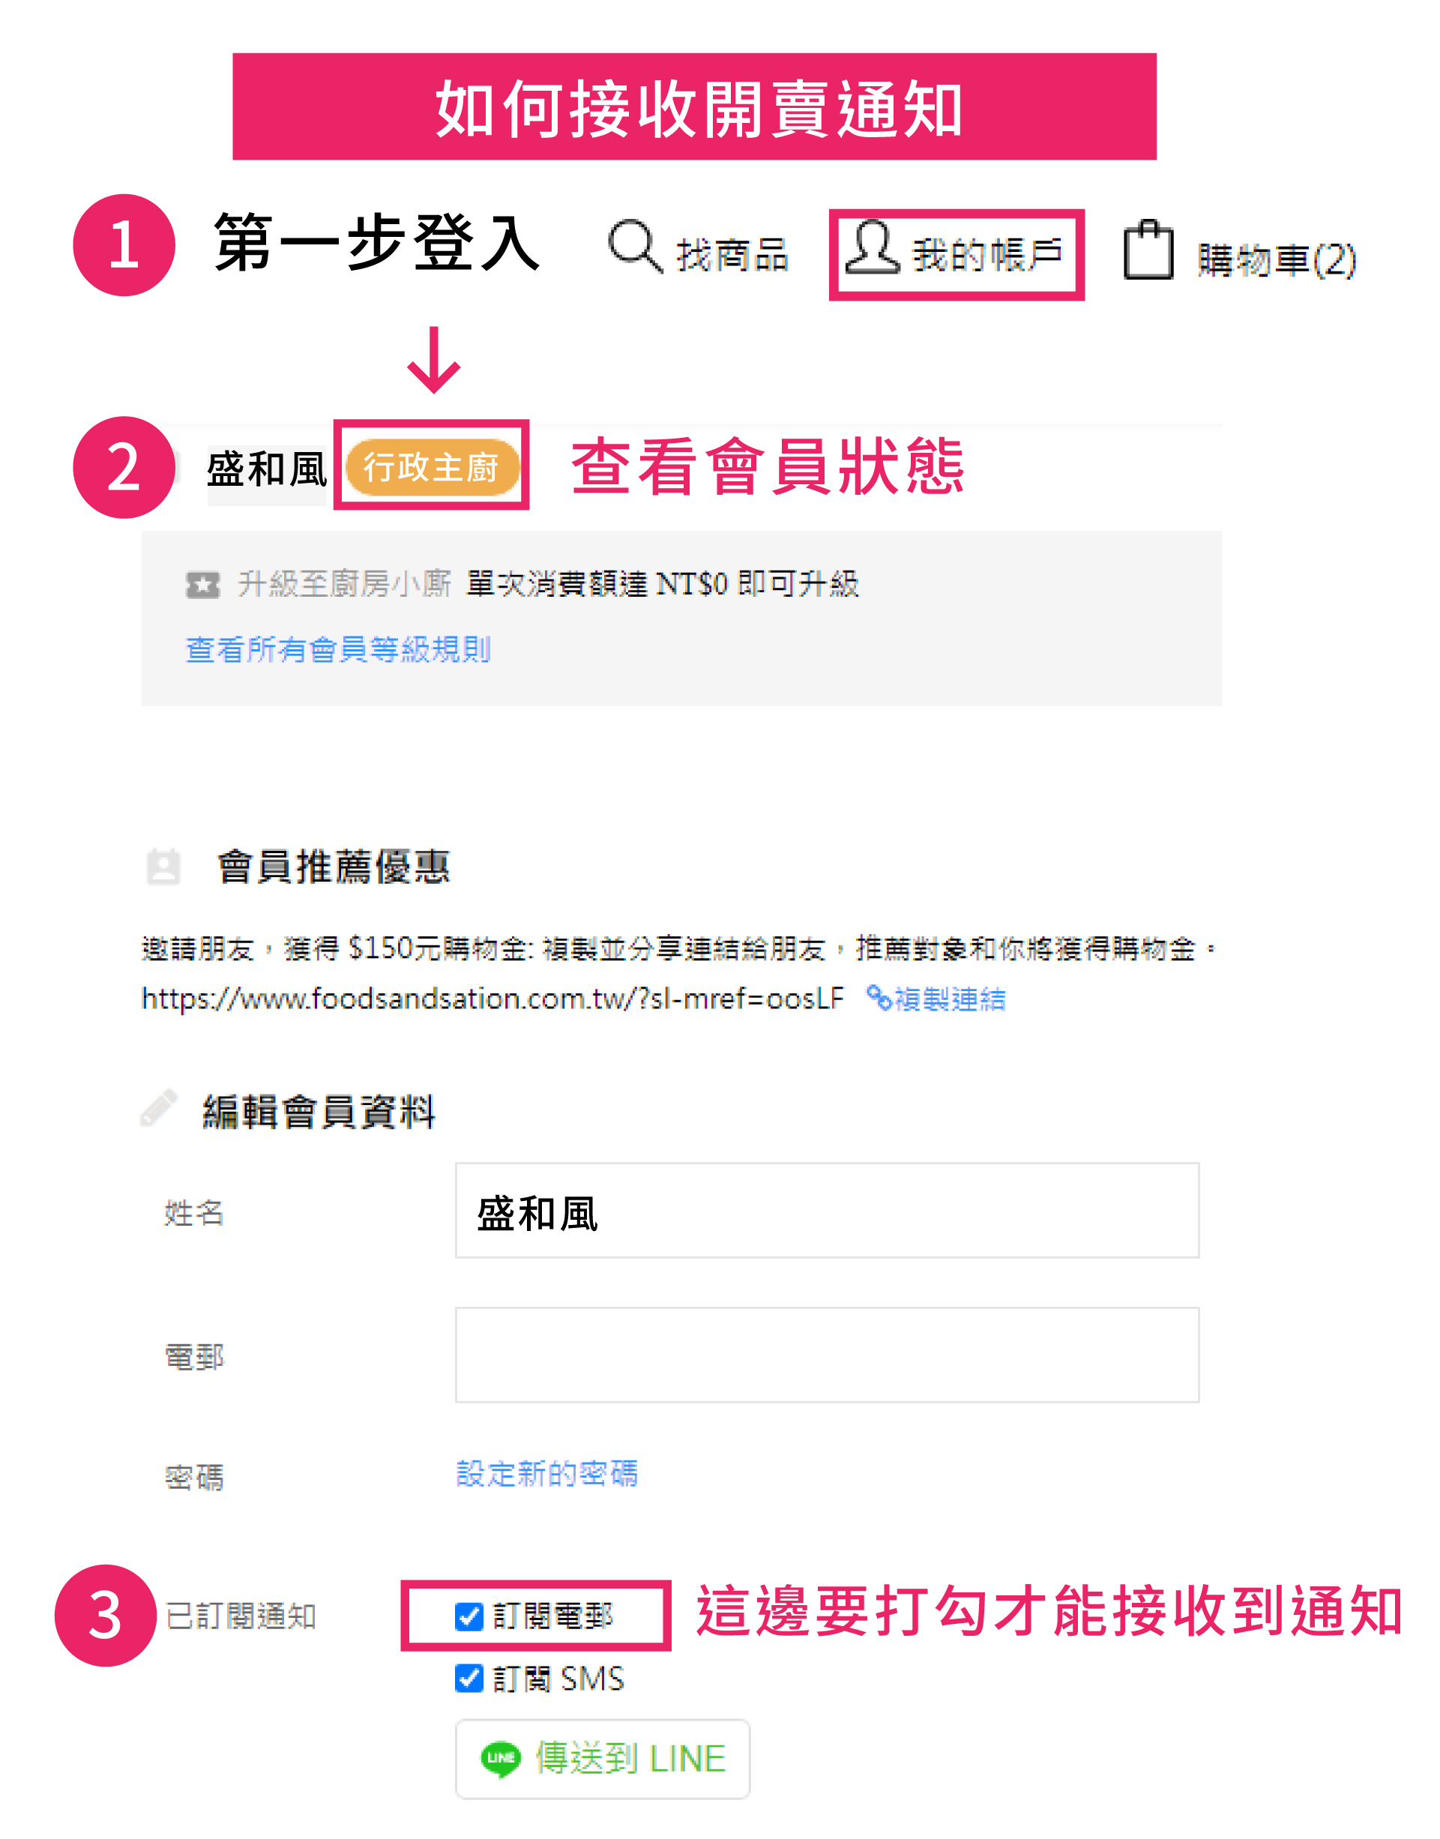Viewport: 1440px width, 1839px height.
Task: Click the upgrade star ticket icon
Action: click(202, 583)
